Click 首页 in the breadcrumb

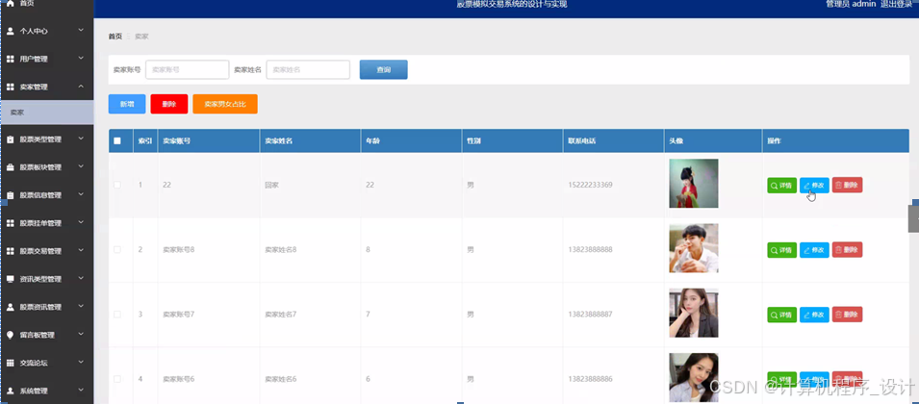tap(115, 37)
